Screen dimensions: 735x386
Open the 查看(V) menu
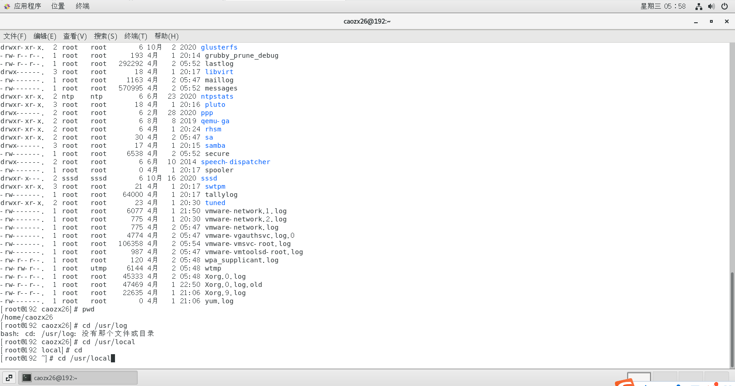coord(75,36)
